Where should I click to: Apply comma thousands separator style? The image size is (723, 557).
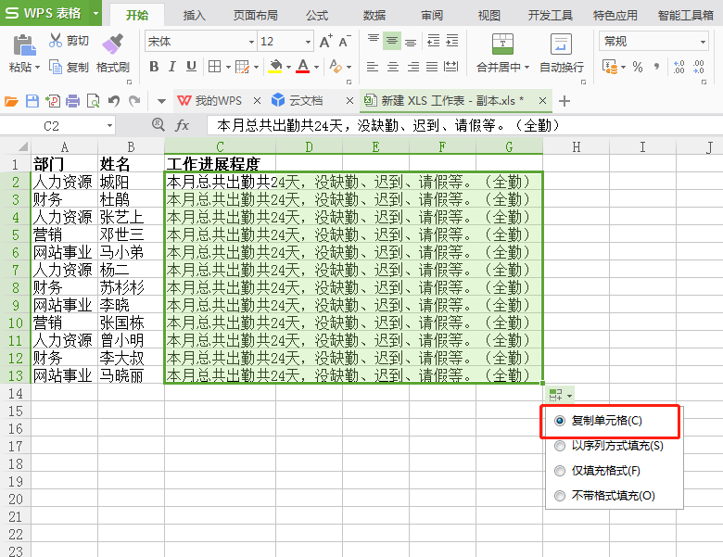pyautogui.click(x=656, y=67)
